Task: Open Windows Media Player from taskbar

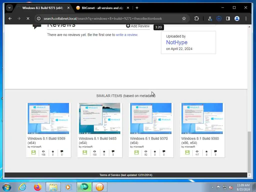Action: tap(68, 187)
